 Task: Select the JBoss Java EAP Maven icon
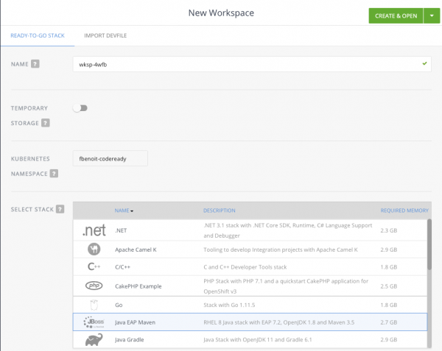[x=94, y=322]
